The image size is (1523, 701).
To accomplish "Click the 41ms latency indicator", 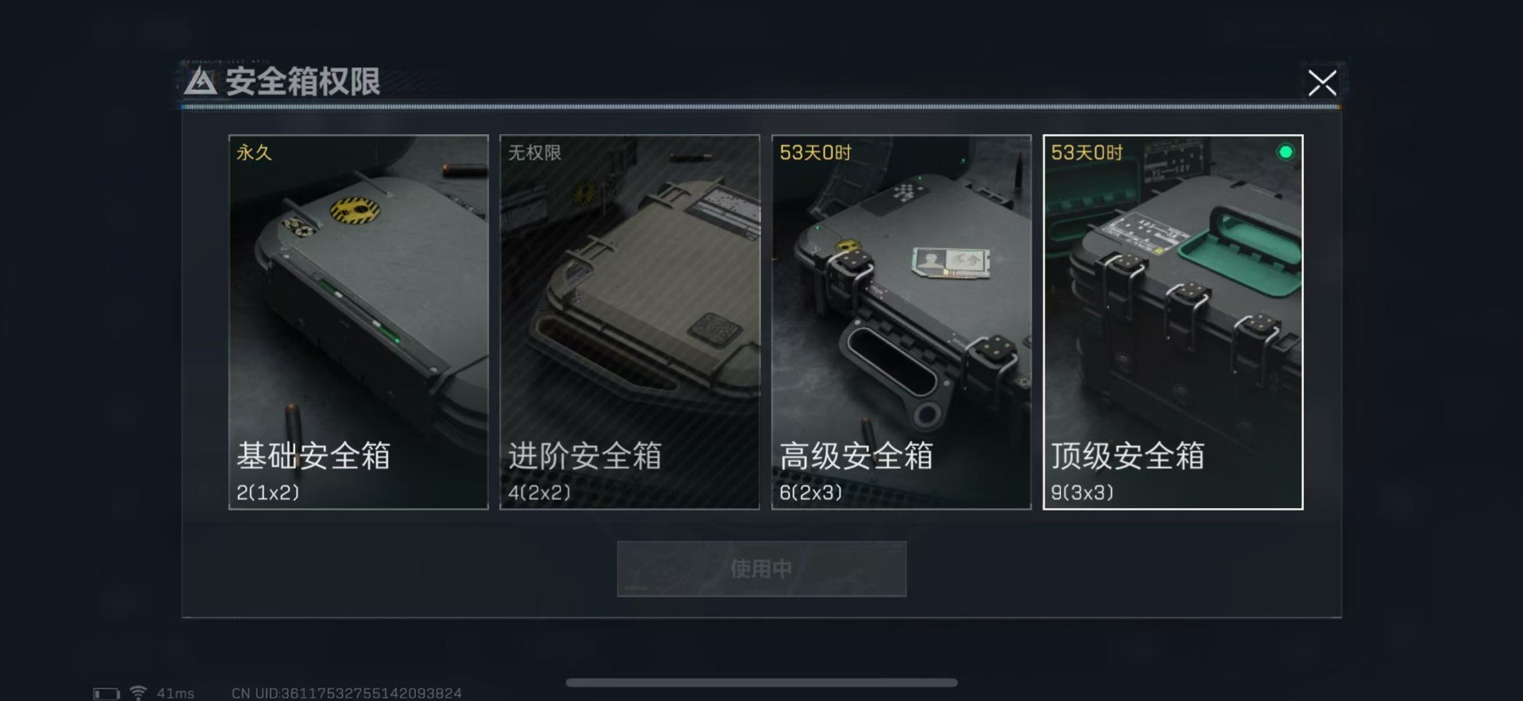I will [175, 694].
